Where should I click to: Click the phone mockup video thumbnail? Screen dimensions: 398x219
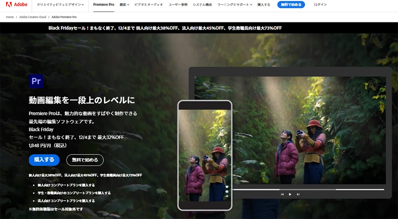pos(205,155)
